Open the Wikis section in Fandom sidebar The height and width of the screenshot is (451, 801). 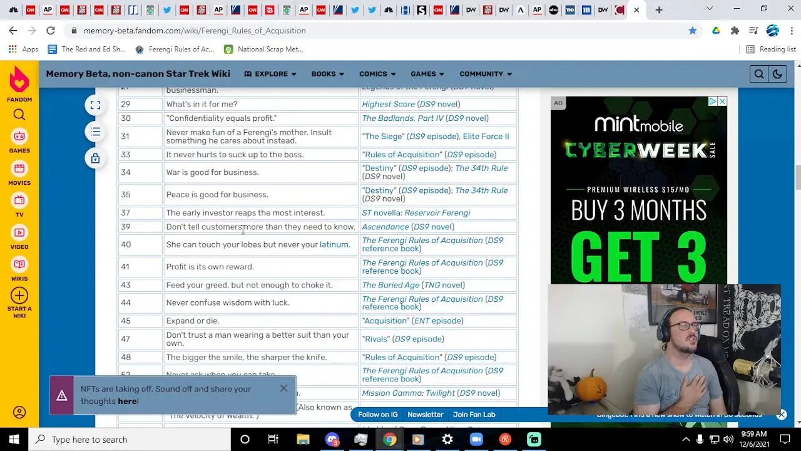(x=19, y=269)
